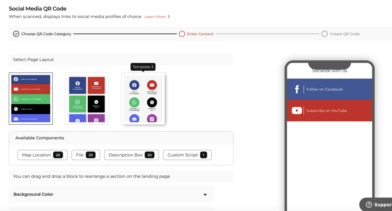
Task: Click the Background Color dropdown arrow
Action: (205, 195)
